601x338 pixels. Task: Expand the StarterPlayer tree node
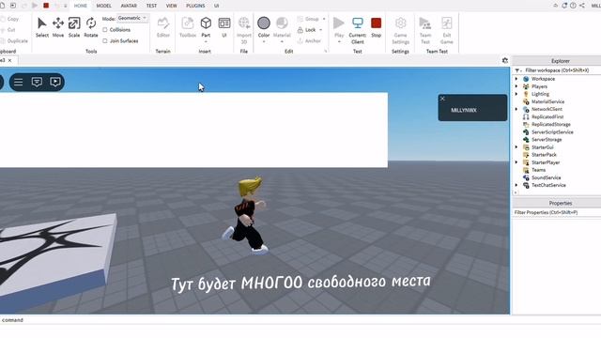click(x=516, y=162)
